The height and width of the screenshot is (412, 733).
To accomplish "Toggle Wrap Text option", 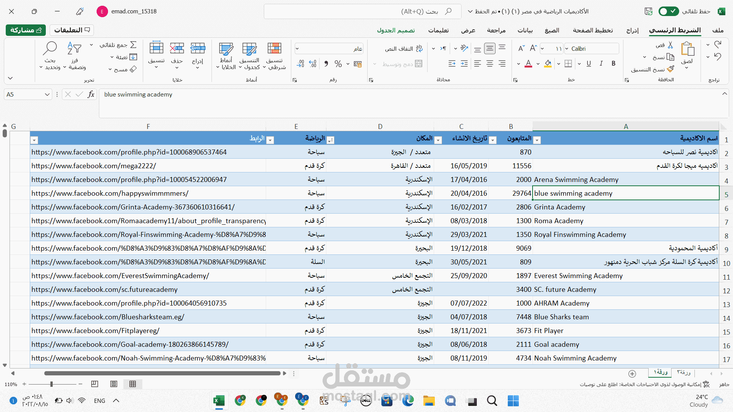I will (404, 48).
